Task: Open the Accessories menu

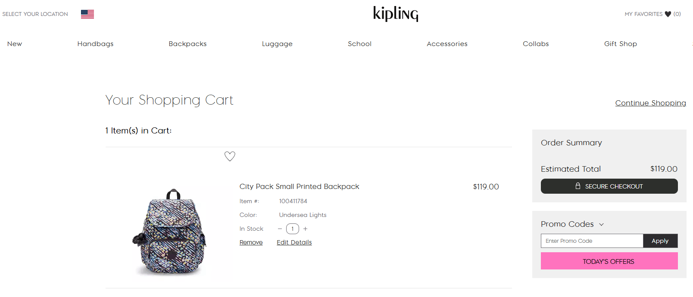Action: (x=447, y=43)
